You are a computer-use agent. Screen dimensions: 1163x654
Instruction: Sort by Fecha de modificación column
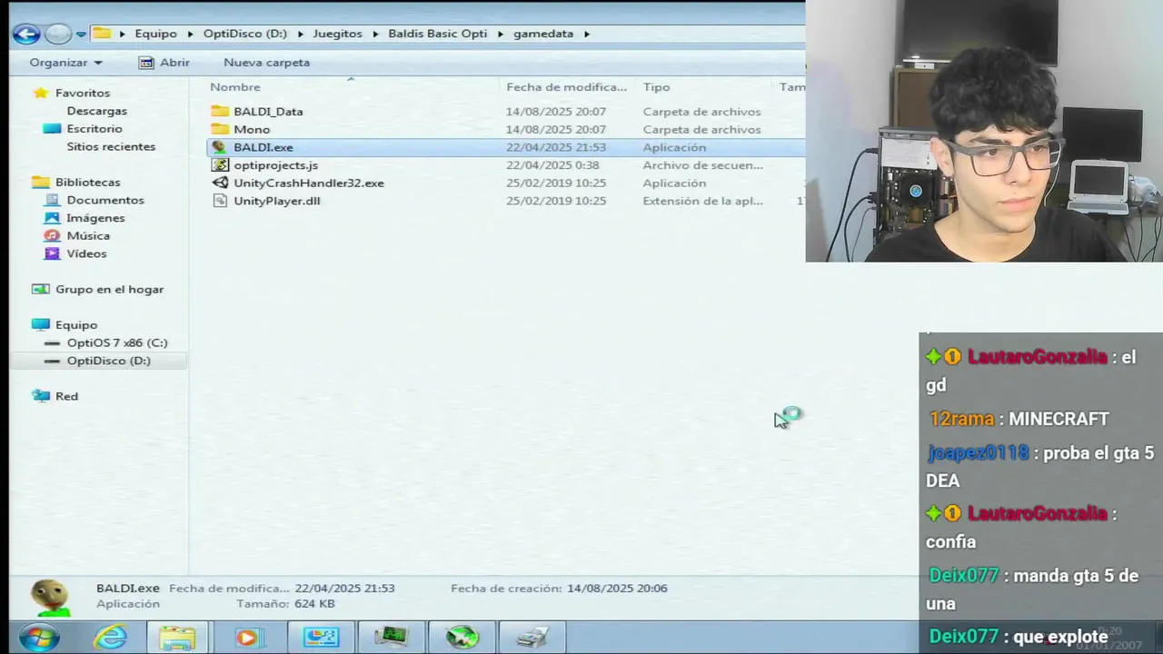(x=568, y=87)
